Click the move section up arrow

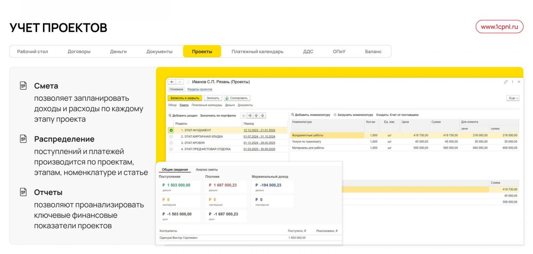pos(256,116)
